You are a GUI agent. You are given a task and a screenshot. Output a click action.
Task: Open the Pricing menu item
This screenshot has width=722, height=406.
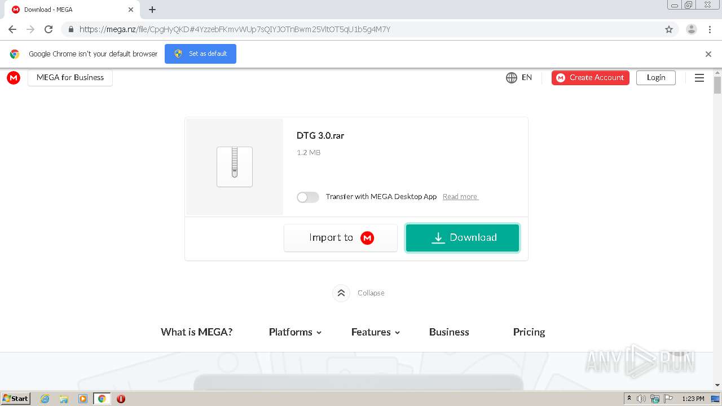tap(529, 332)
